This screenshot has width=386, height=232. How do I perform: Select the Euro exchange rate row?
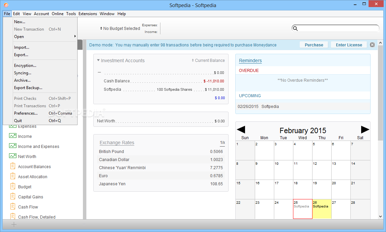tap(161, 176)
